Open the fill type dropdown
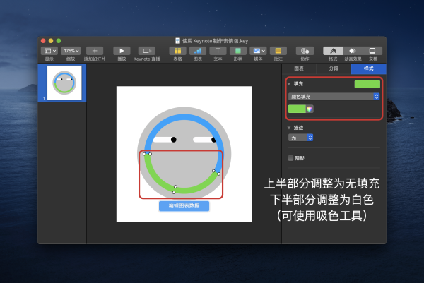Image resolution: width=424 pixels, height=283 pixels. click(335, 96)
